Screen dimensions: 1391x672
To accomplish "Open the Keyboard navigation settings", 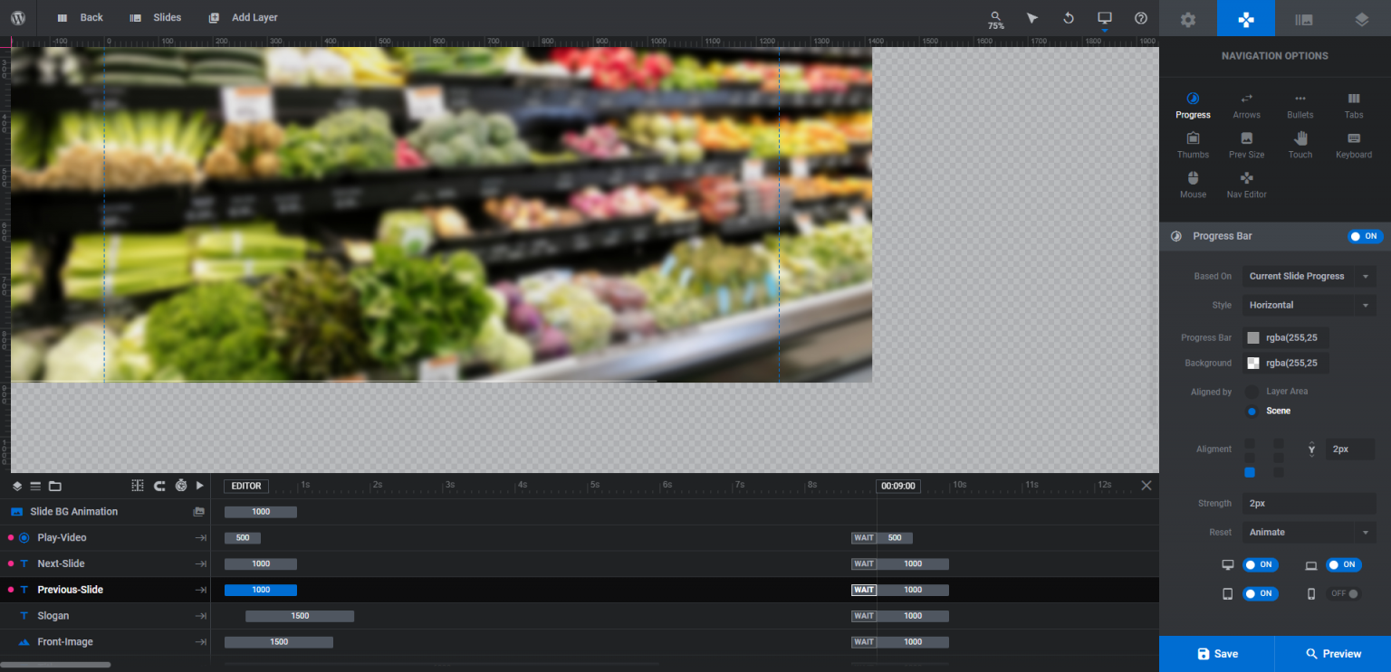I will click(1353, 144).
